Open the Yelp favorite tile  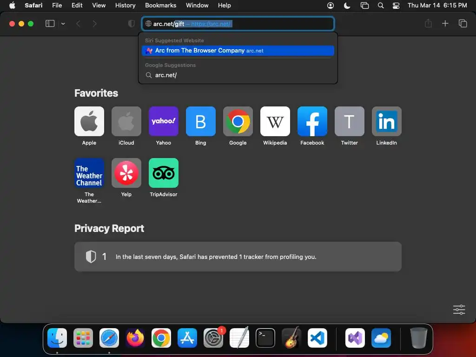(126, 173)
